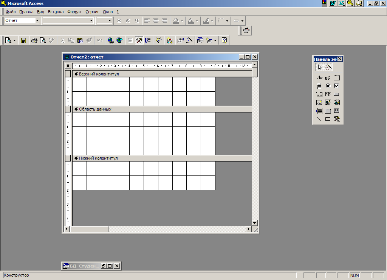The width and height of the screenshot is (387, 280).
Task: Expand the Font name dropdown arrow
Action: point(91,21)
